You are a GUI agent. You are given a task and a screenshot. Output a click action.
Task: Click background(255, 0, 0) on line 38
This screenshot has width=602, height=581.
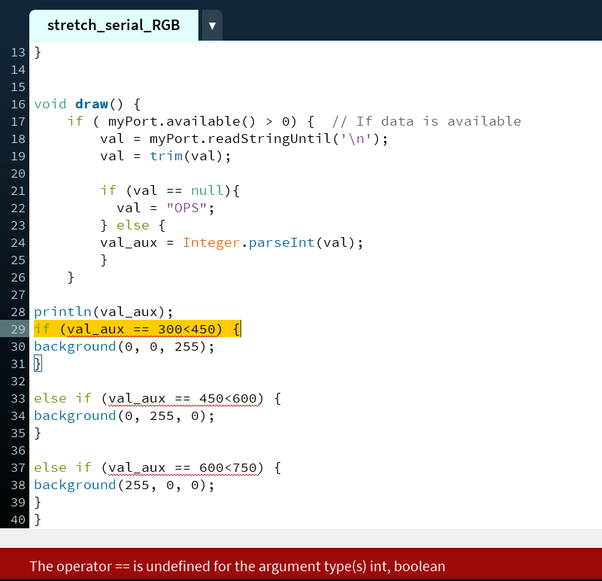pyautogui.click(x=125, y=485)
